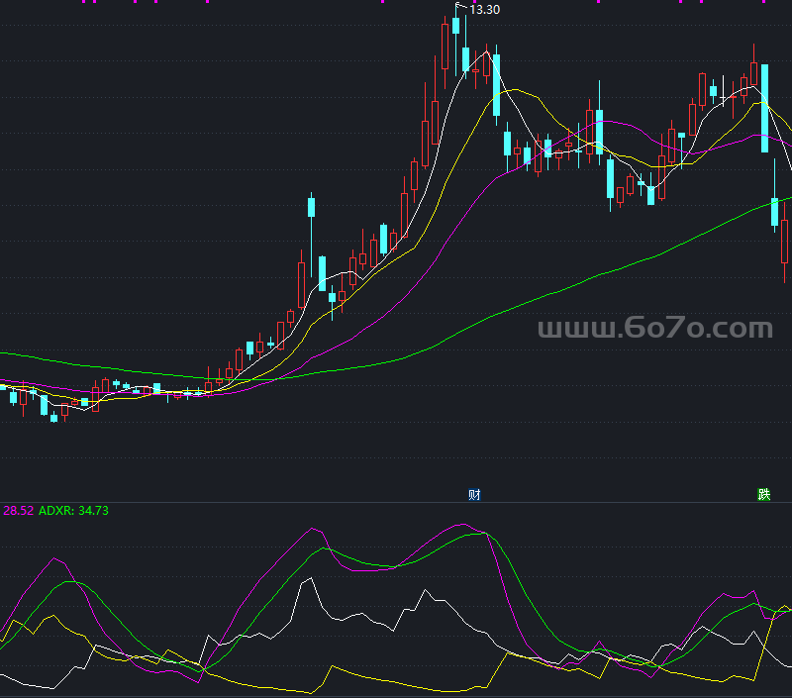The height and width of the screenshot is (698, 792).
Task: Click the 财 event marker
Action: [x=474, y=494]
